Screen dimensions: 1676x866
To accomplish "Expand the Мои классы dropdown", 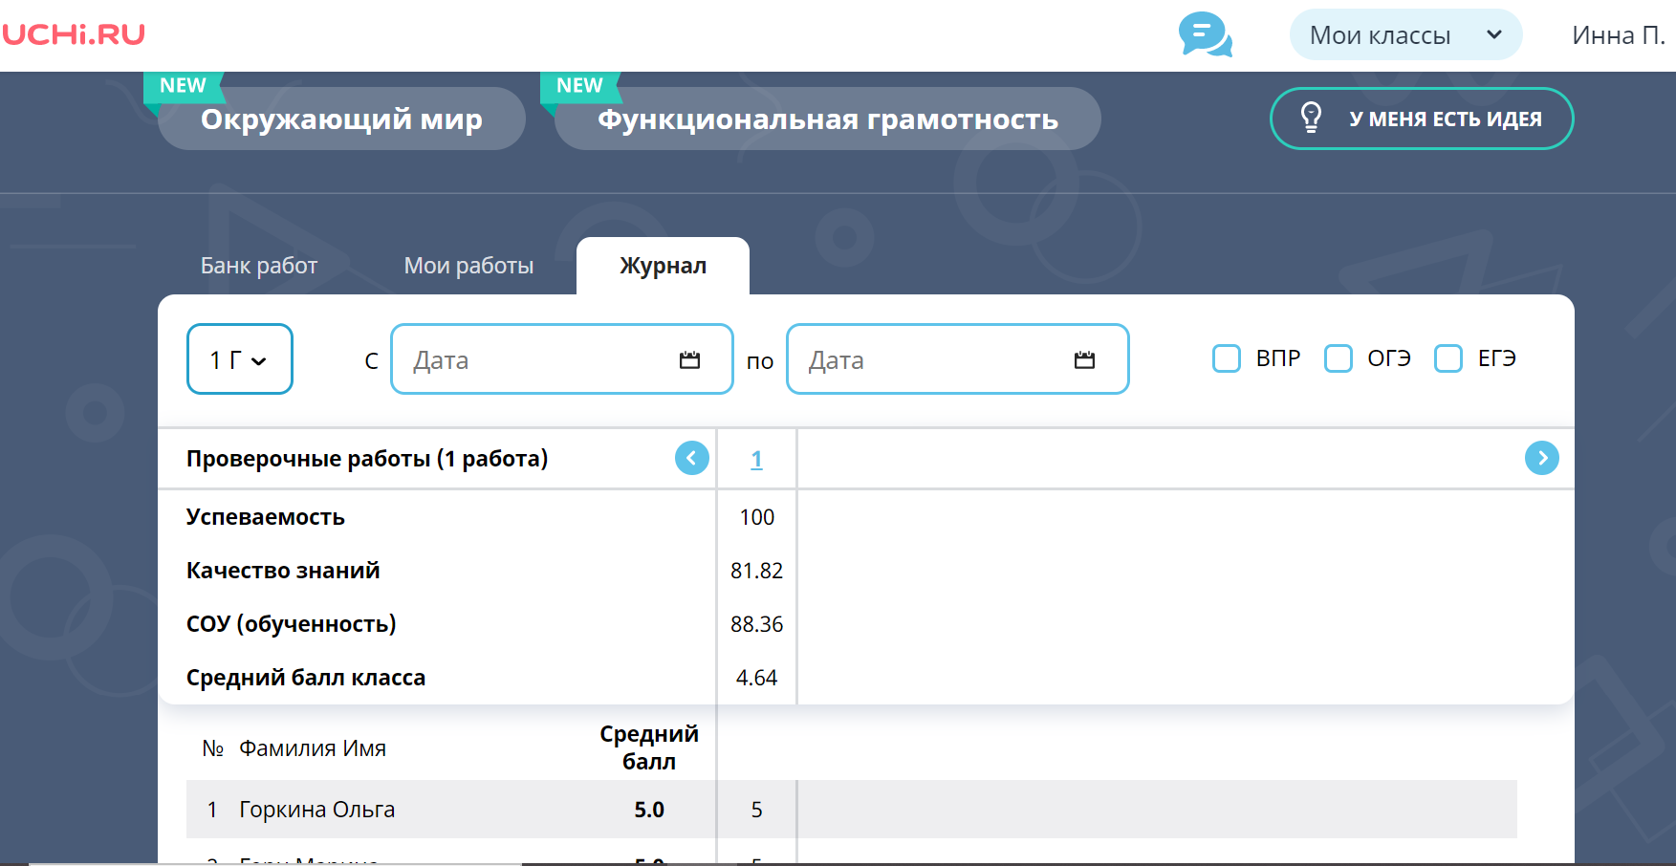I will click(x=1404, y=35).
